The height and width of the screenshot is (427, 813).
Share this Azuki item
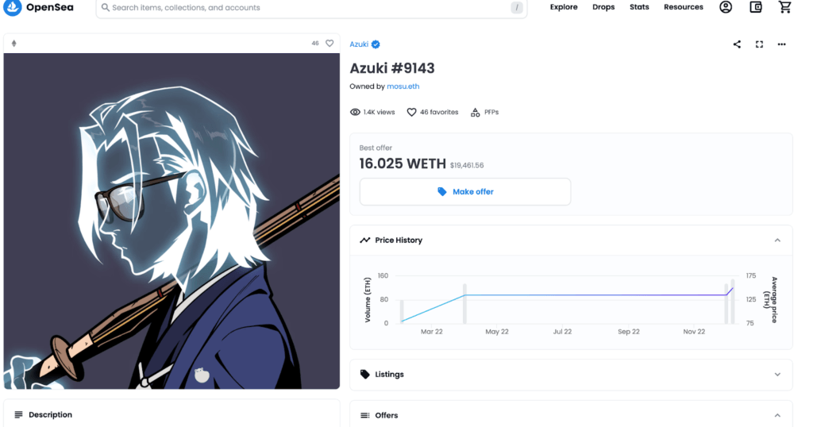737,44
